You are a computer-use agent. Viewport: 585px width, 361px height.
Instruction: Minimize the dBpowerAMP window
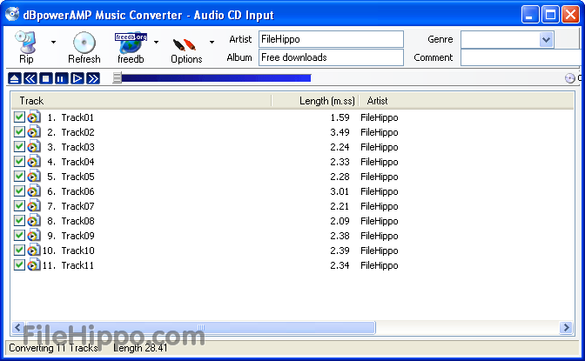pyautogui.click(x=530, y=15)
